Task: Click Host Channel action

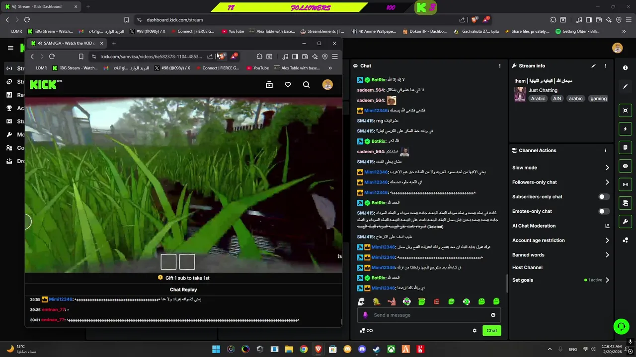Action: coord(527,267)
